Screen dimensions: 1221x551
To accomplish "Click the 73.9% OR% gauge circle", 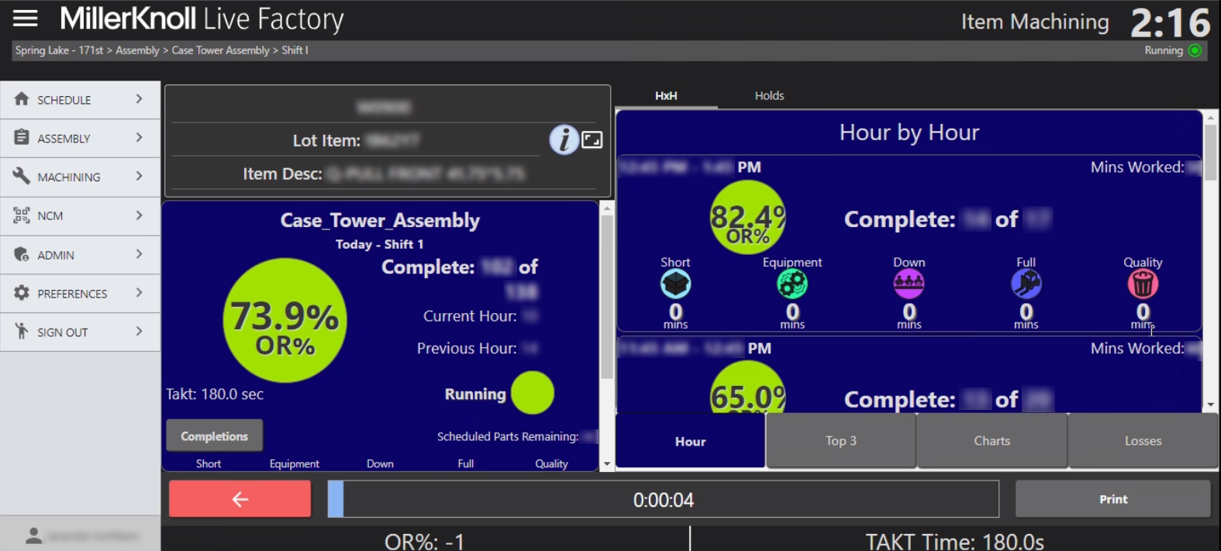I will click(x=285, y=320).
